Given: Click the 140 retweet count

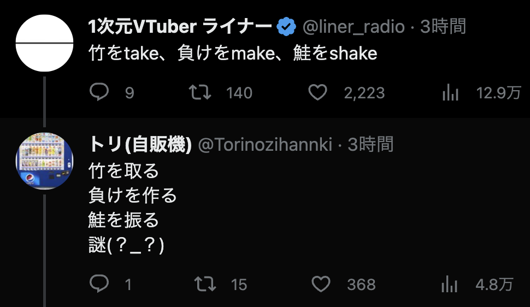Looking at the screenshot, I should click(x=239, y=93).
